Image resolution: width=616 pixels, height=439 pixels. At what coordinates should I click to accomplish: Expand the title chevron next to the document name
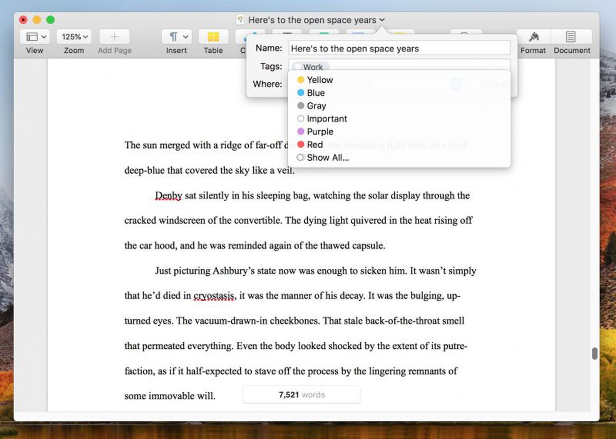click(382, 20)
